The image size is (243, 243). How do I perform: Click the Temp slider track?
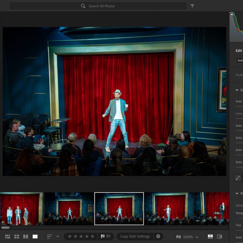[239, 218]
